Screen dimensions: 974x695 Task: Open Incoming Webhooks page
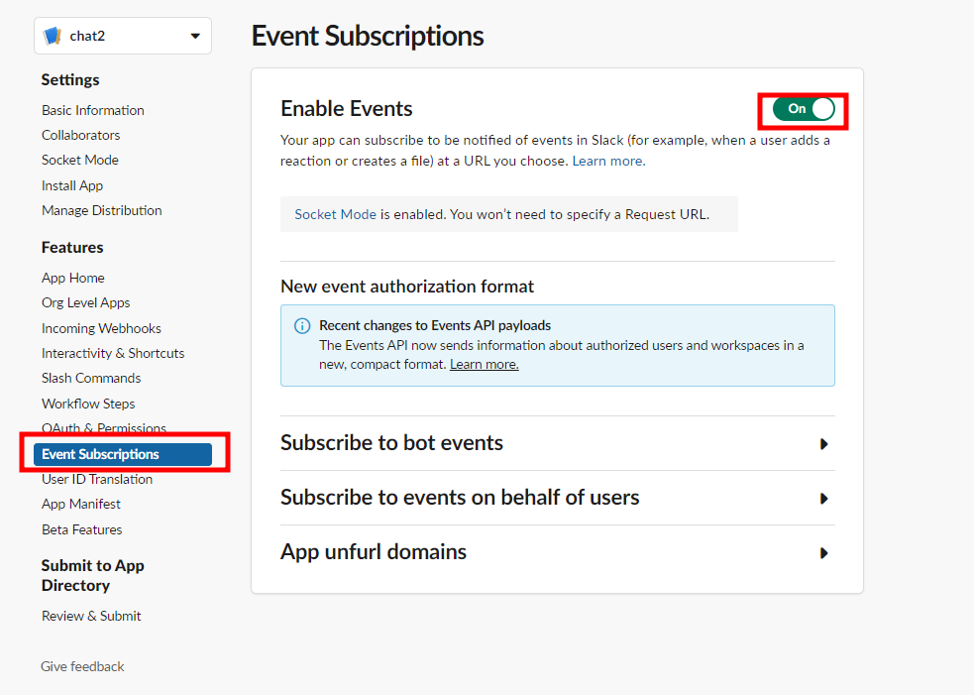101,328
